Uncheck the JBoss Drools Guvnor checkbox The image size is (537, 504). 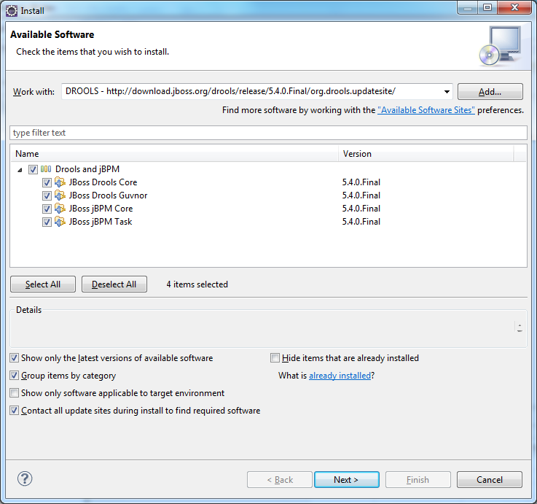click(47, 195)
